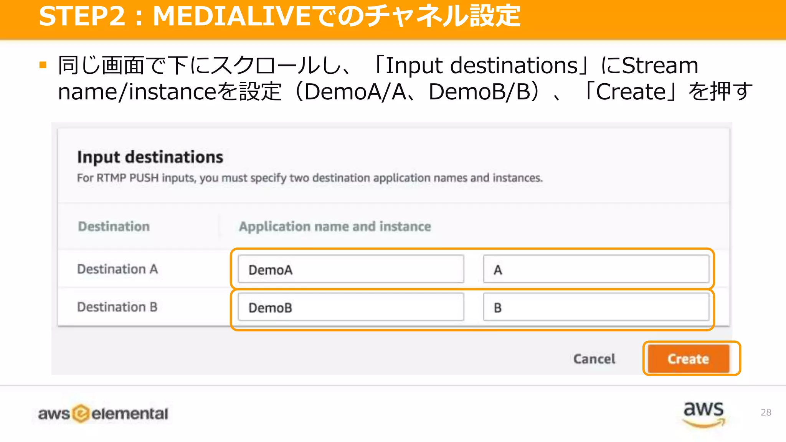786x442 pixels.
Task: Select the Destination A instance field
Action: tap(596, 269)
